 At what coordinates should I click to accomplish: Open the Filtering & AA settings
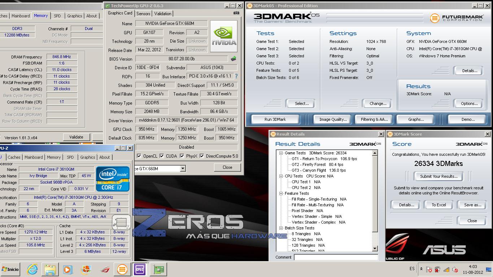coord(374,119)
